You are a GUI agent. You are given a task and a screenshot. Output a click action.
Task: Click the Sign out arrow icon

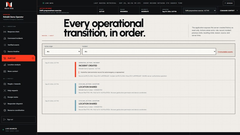click(4, 120)
